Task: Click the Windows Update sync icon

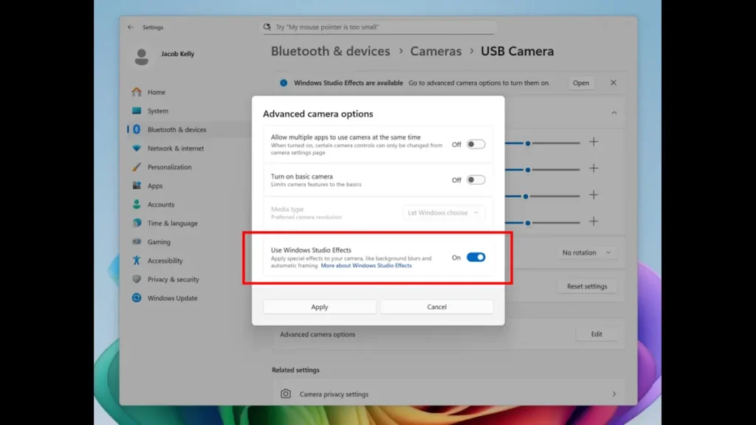Action: pyautogui.click(x=137, y=298)
